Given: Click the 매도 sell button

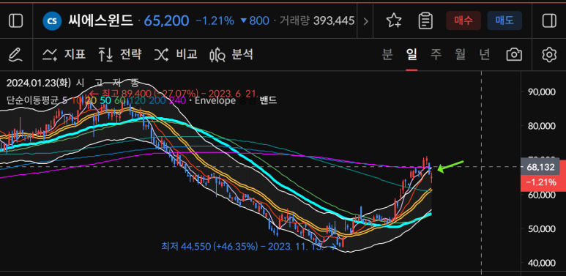Looking at the screenshot, I should pyautogui.click(x=504, y=20).
